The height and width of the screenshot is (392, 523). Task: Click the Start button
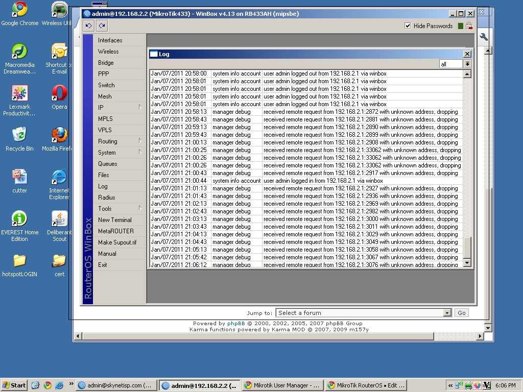[14, 385]
